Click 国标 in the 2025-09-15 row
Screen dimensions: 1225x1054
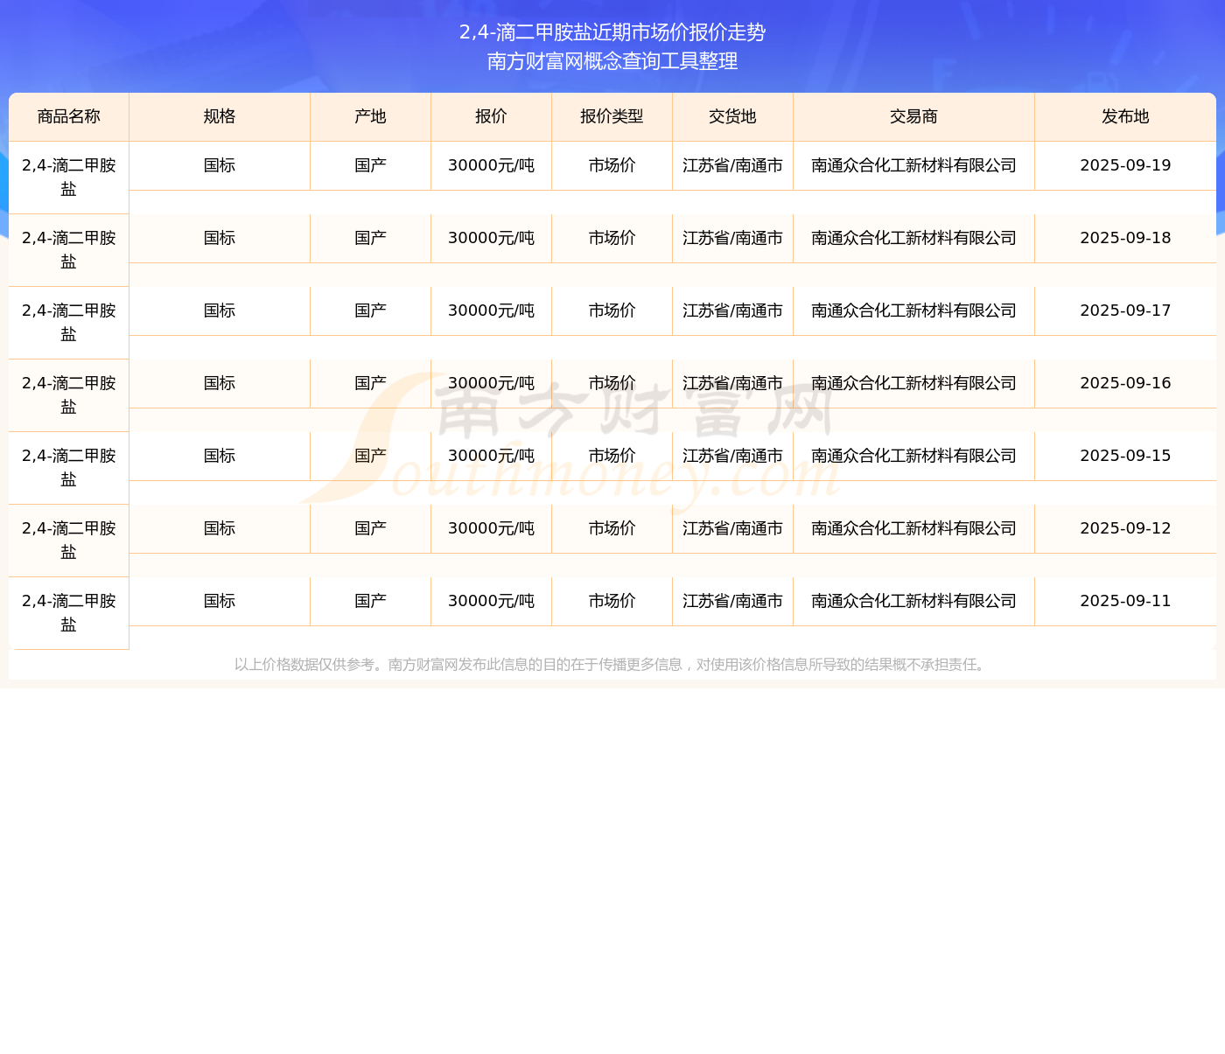[x=220, y=456]
